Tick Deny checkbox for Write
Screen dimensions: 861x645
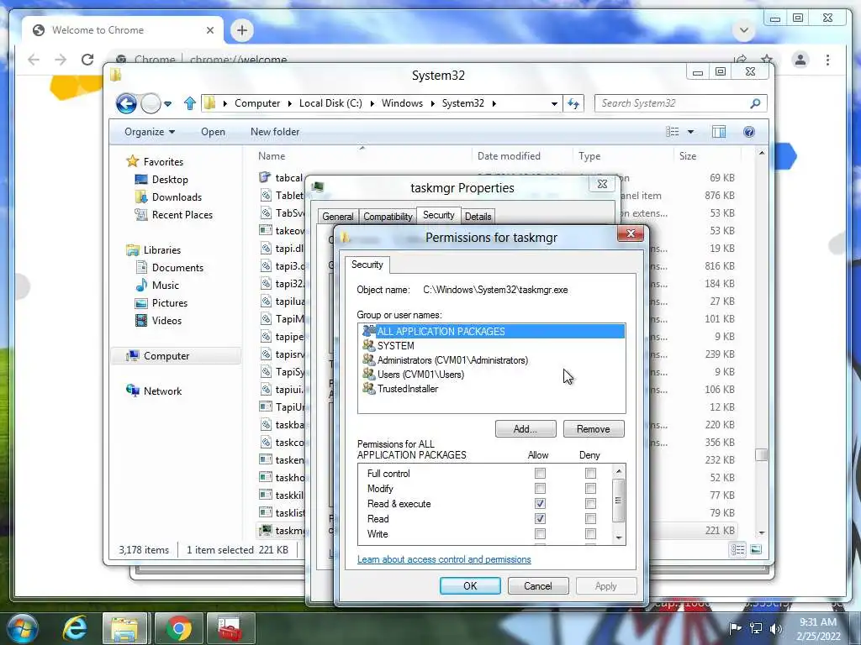pos(590,533)
